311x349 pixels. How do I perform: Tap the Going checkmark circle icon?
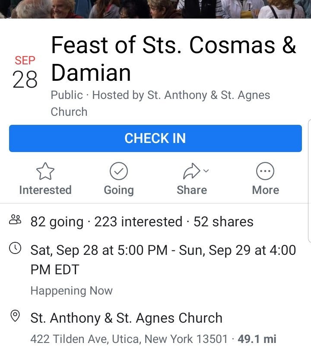coord(119,172)
